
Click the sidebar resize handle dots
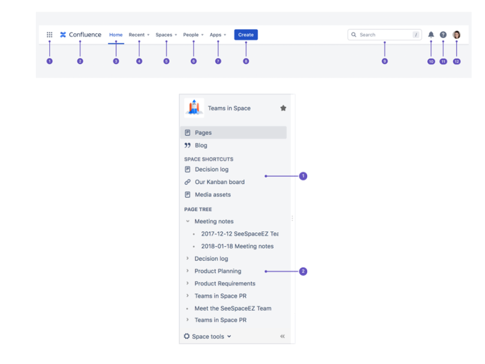pyautogui.click(x=292, y=218)
